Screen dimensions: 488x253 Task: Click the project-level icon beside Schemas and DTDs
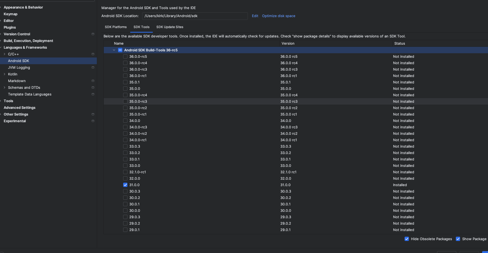(x=93, y=87)
